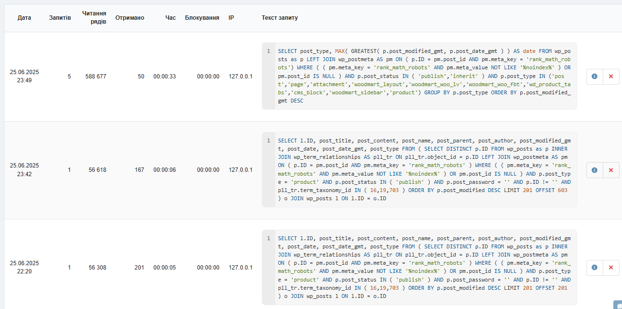This screenshot has height=309, width=622.
Task: Click the query count value 5
Action: (69, 77)
